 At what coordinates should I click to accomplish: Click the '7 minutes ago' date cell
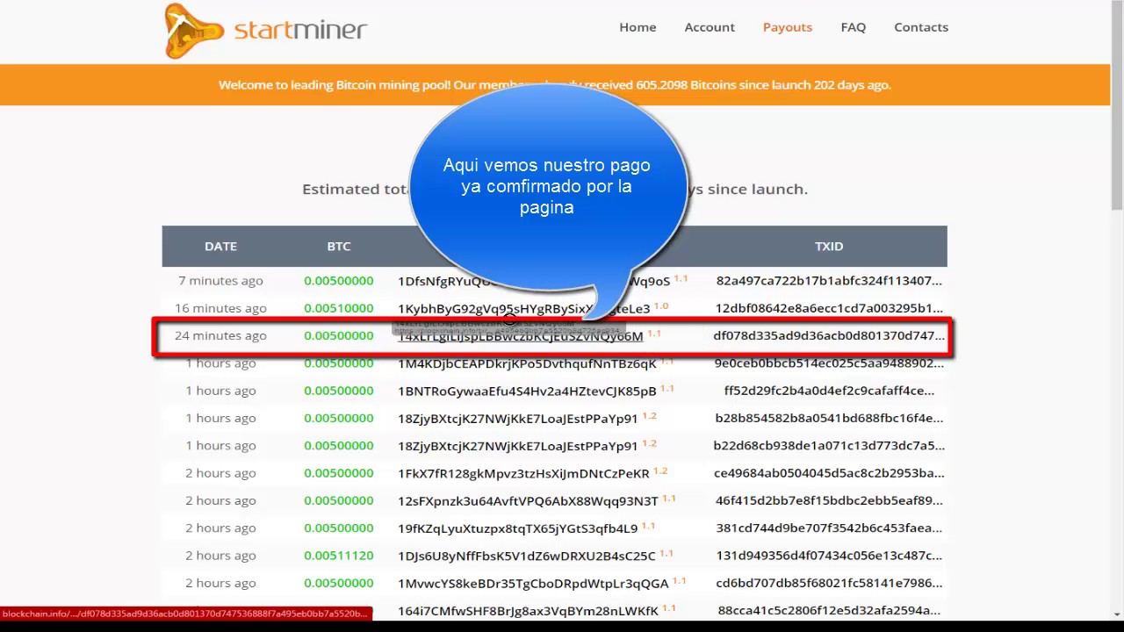point(220,281)
